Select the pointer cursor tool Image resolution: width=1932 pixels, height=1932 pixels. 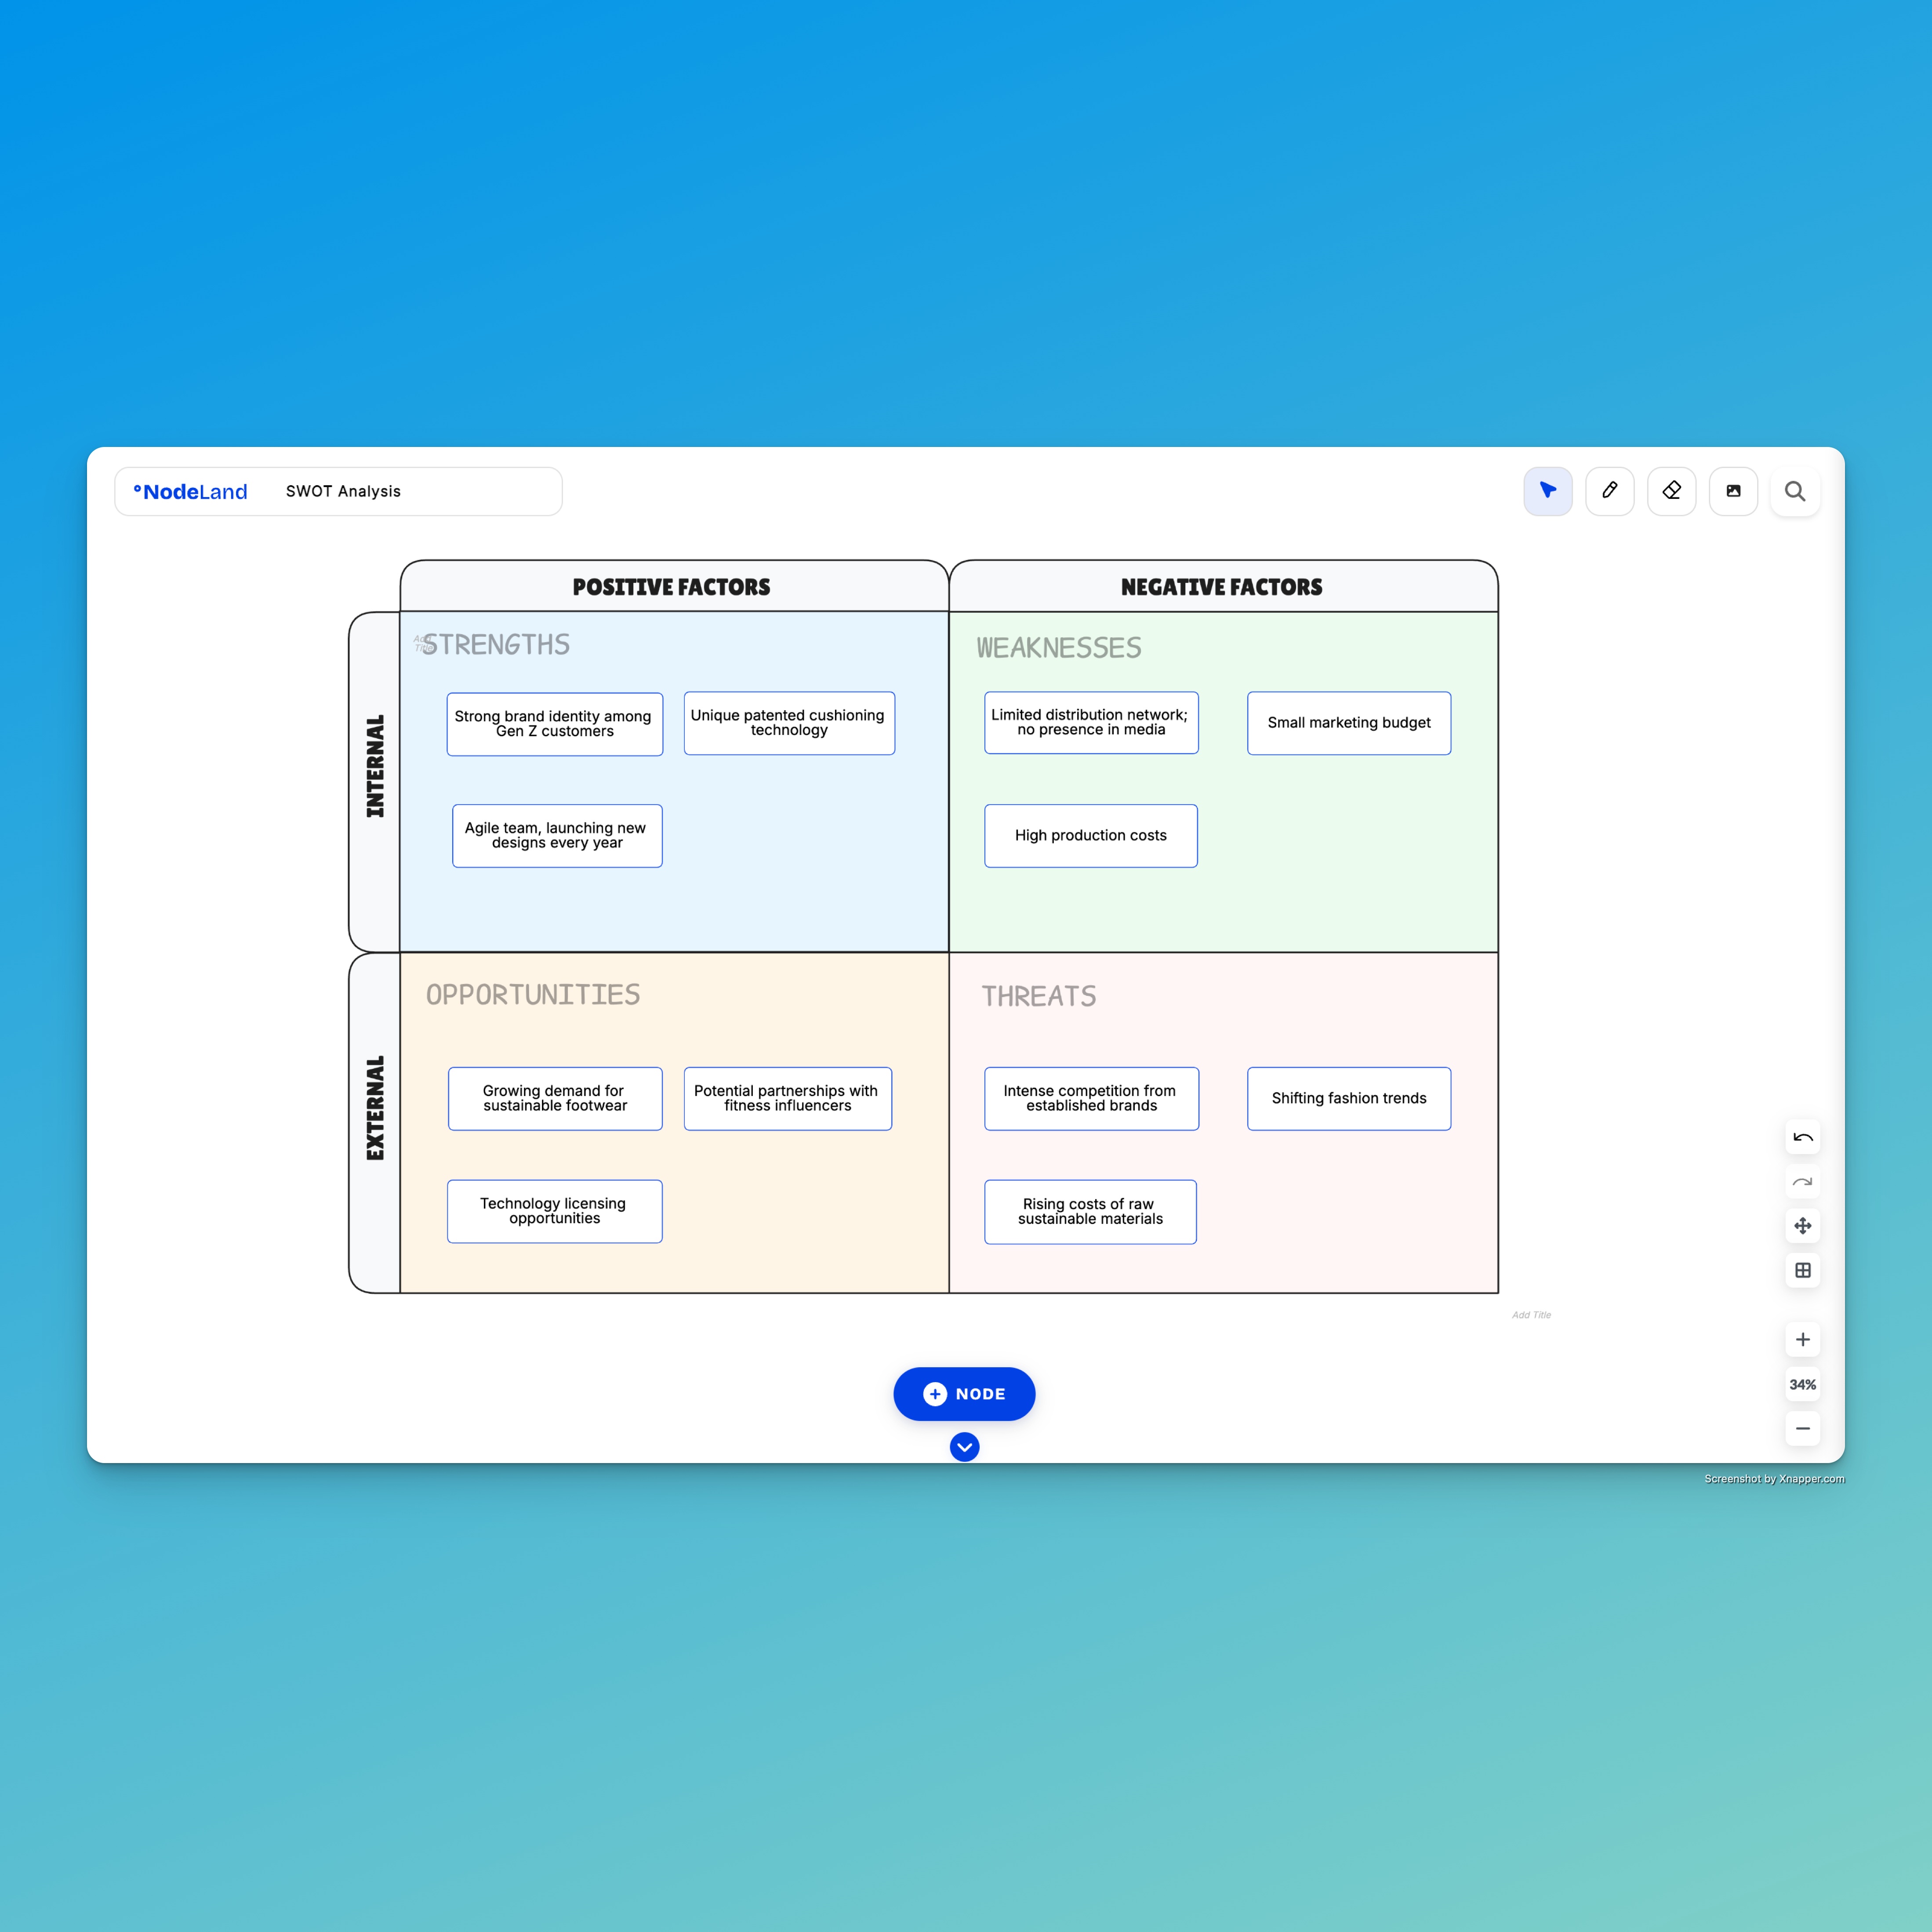(x=1547, y=491)
